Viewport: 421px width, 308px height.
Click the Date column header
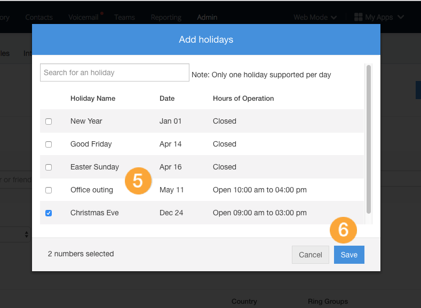pos(167,99)
